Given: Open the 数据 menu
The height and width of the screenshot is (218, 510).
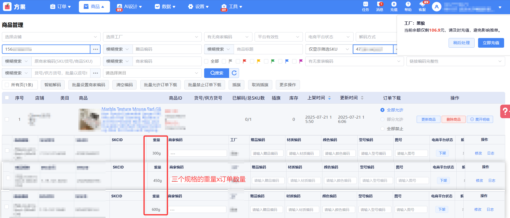Looking at the screenshot, I should pyautogui.click(x=165, y=7).
